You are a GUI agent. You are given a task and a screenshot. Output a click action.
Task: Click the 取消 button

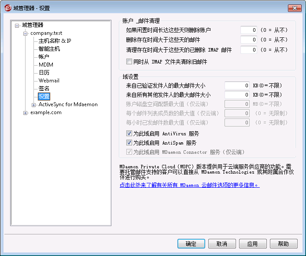click(x=222, y=244)
